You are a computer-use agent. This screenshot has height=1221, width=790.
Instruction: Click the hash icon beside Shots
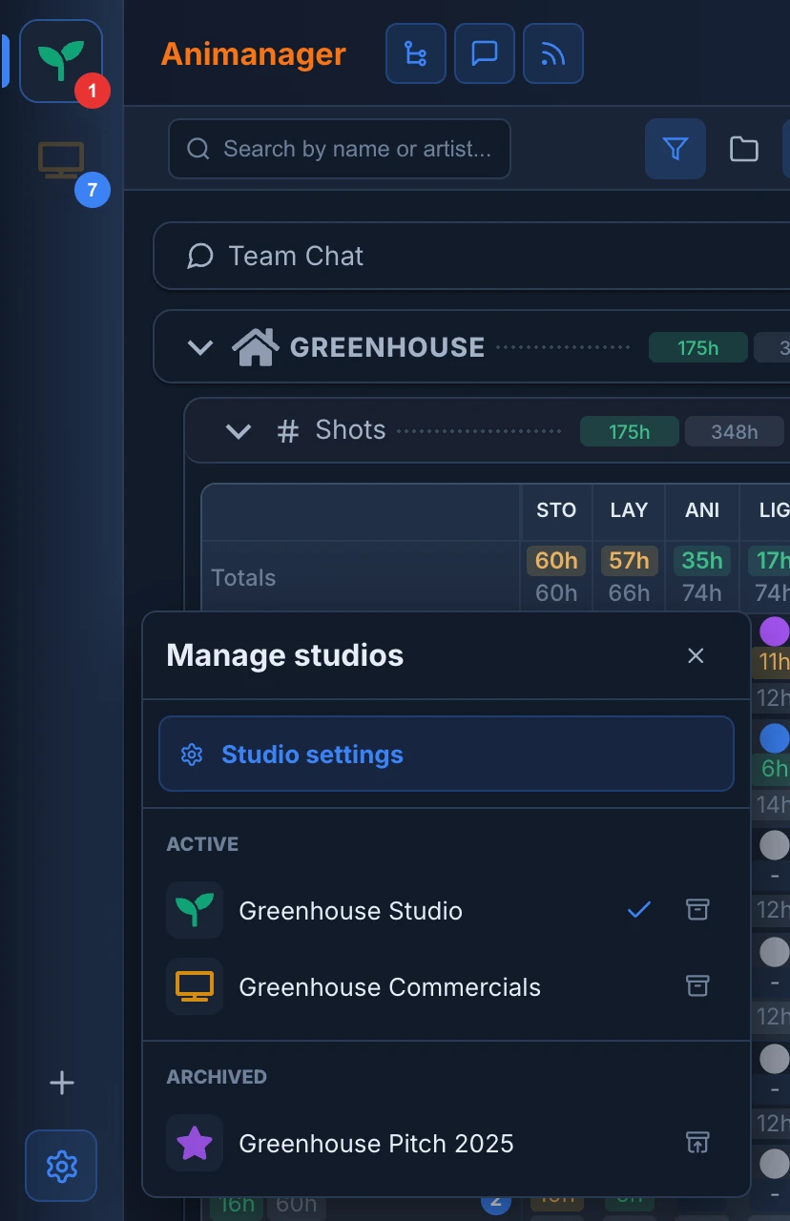(x=287, y=431)
